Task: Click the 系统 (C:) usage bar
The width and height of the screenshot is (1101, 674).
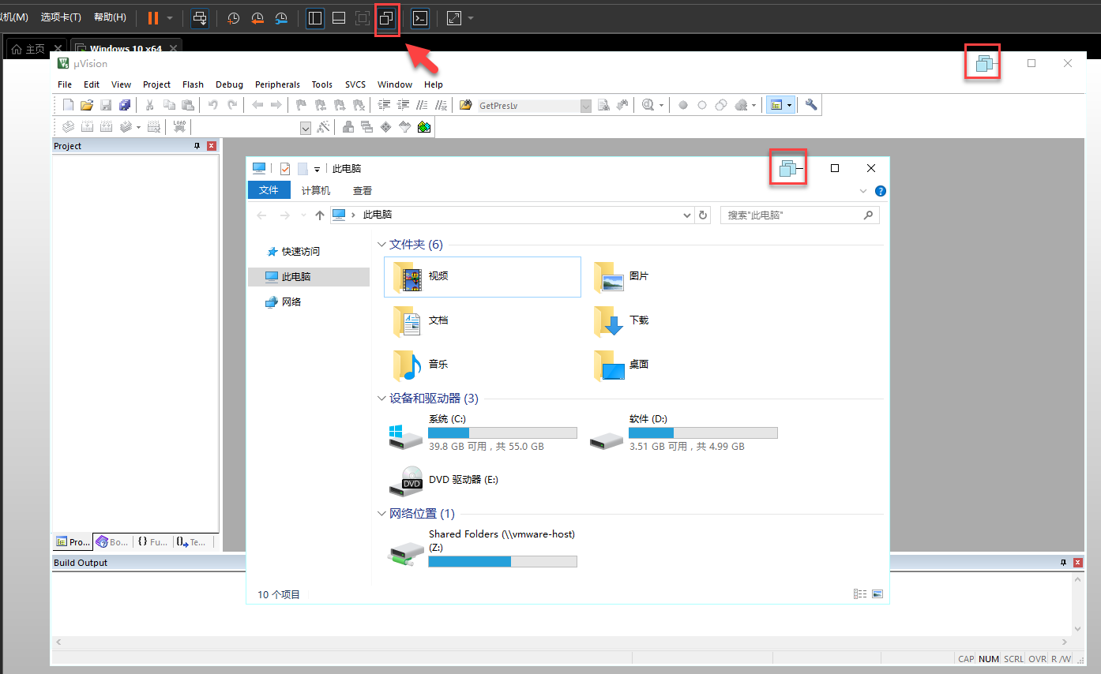Action: (x=502, y=432)
